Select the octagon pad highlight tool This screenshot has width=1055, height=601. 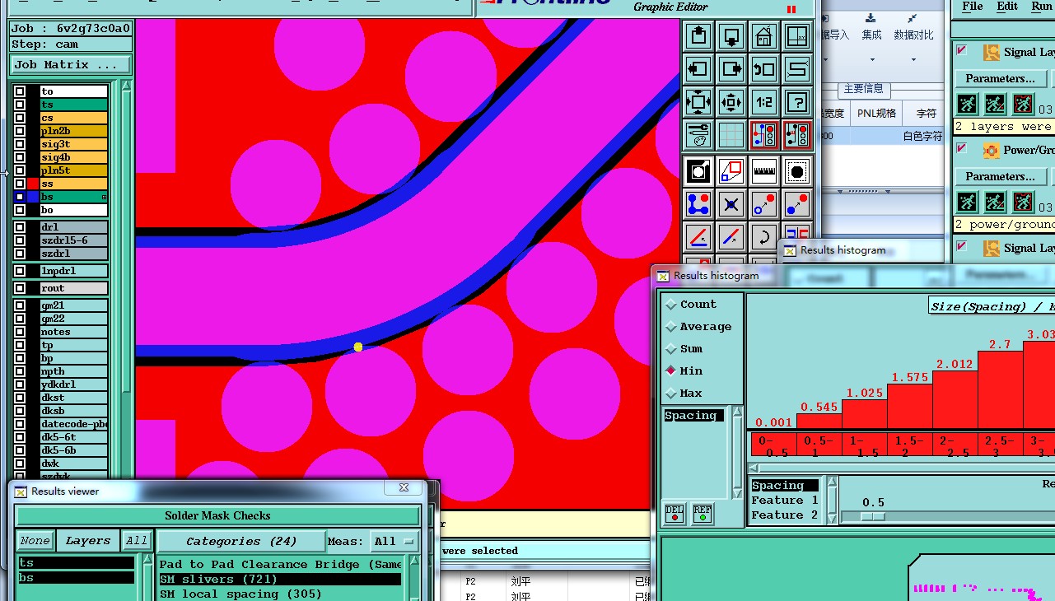click(x=797, y=171)
